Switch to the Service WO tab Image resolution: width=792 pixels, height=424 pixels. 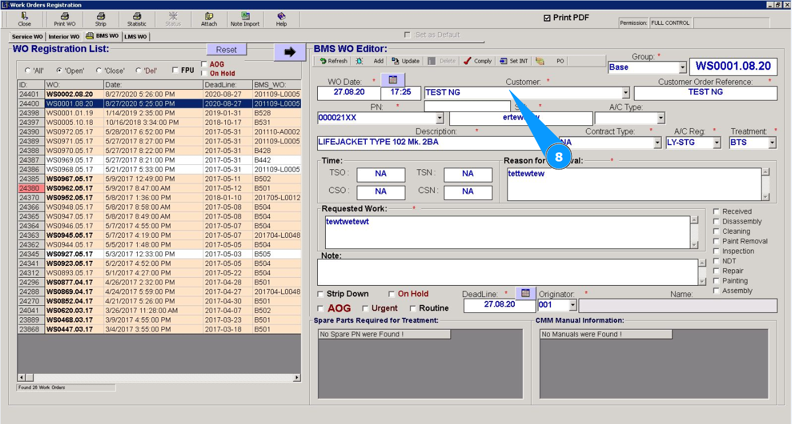pos(27,37)
